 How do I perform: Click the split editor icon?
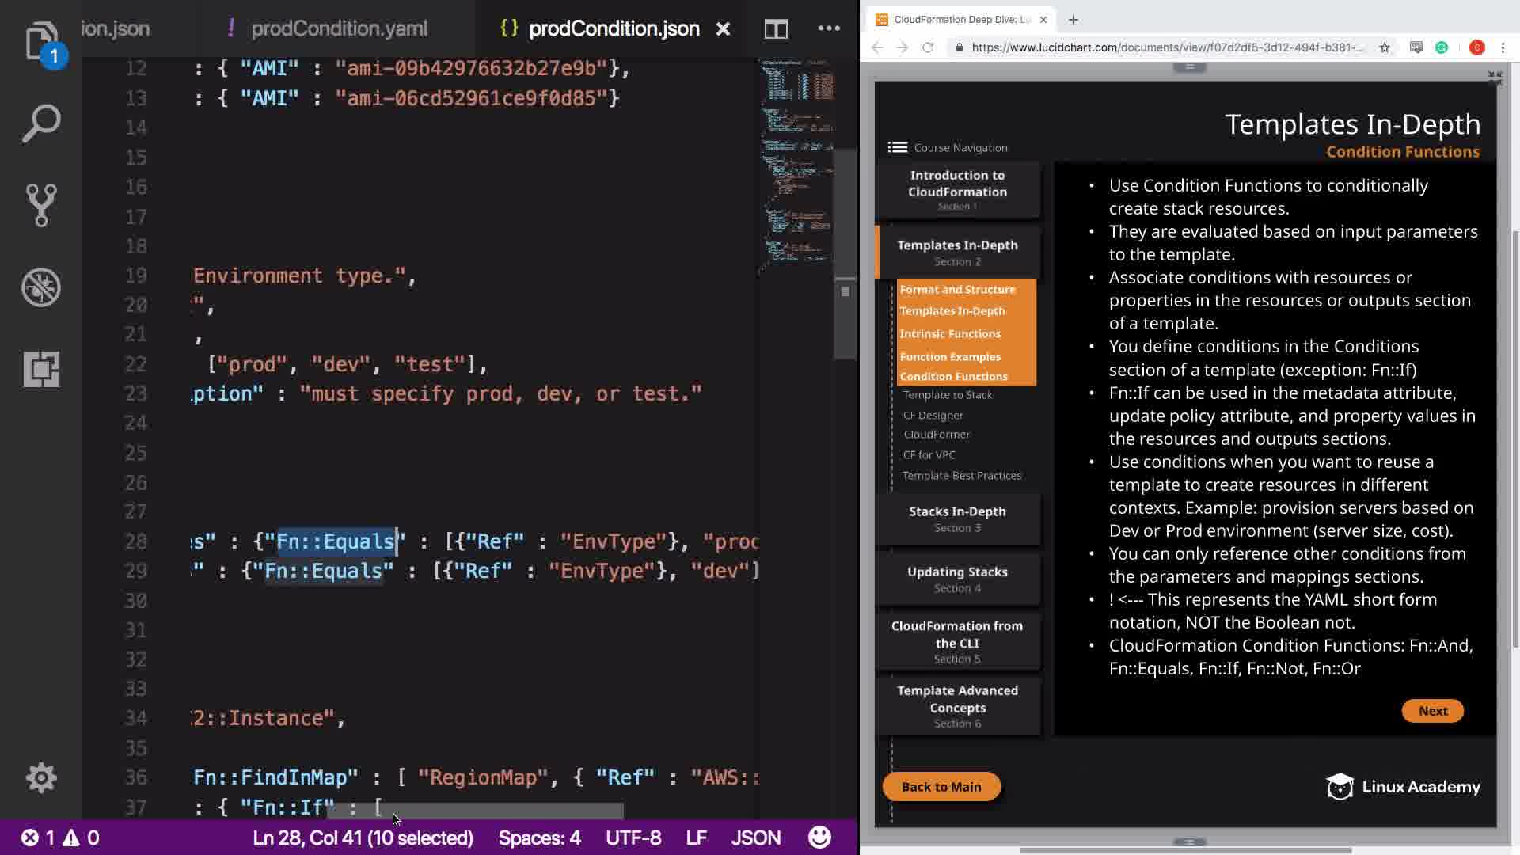coord(776,29)
